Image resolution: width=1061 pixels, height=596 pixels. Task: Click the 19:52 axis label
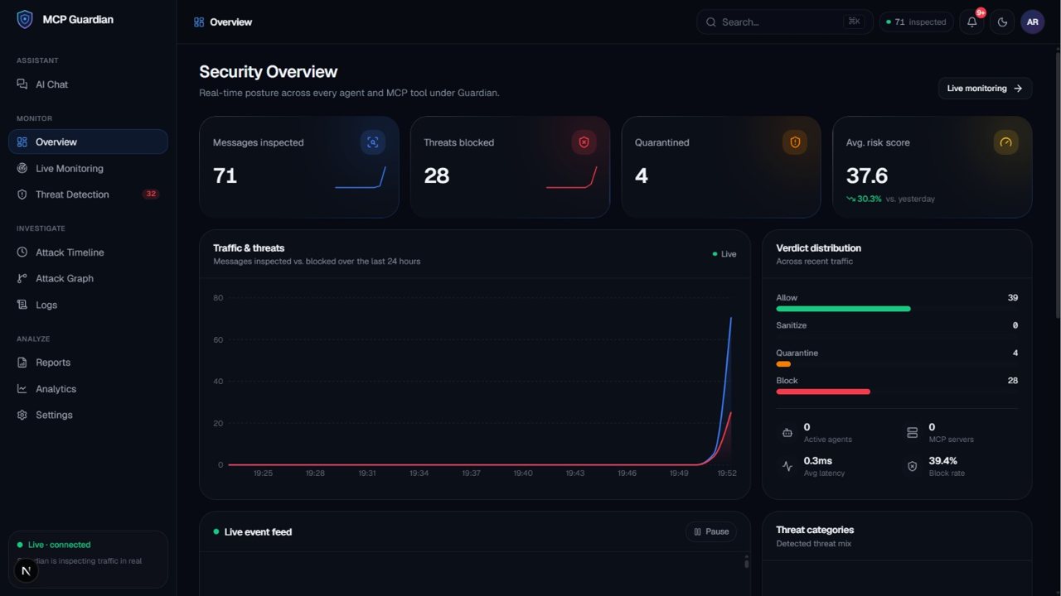pyautogui.click(x=727, y=473)
